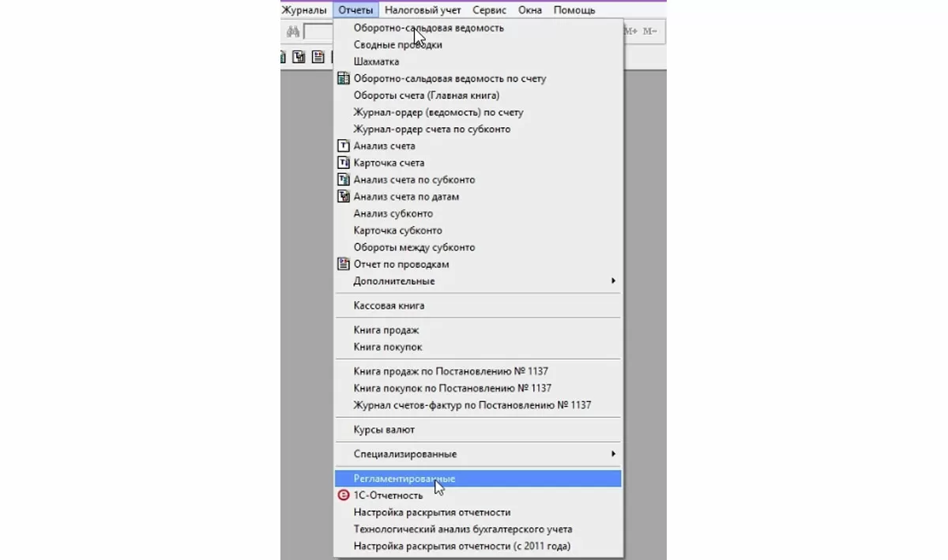Screen dimensions: 948x560
Task: Click the Анализ счета по субконто icon
Action: point(343,180)
